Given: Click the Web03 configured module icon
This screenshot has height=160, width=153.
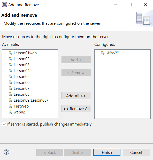Looking at the screenshot, I should tap(103, 53).
